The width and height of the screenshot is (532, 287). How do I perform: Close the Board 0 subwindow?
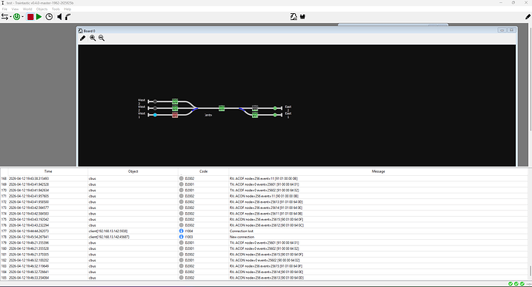[512, 30]
